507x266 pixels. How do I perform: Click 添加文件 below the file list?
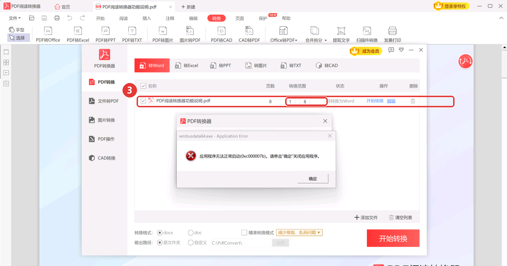(x=366, y=217)
